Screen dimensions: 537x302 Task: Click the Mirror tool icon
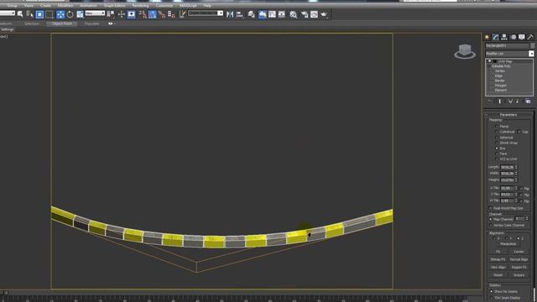coord(230,14)
